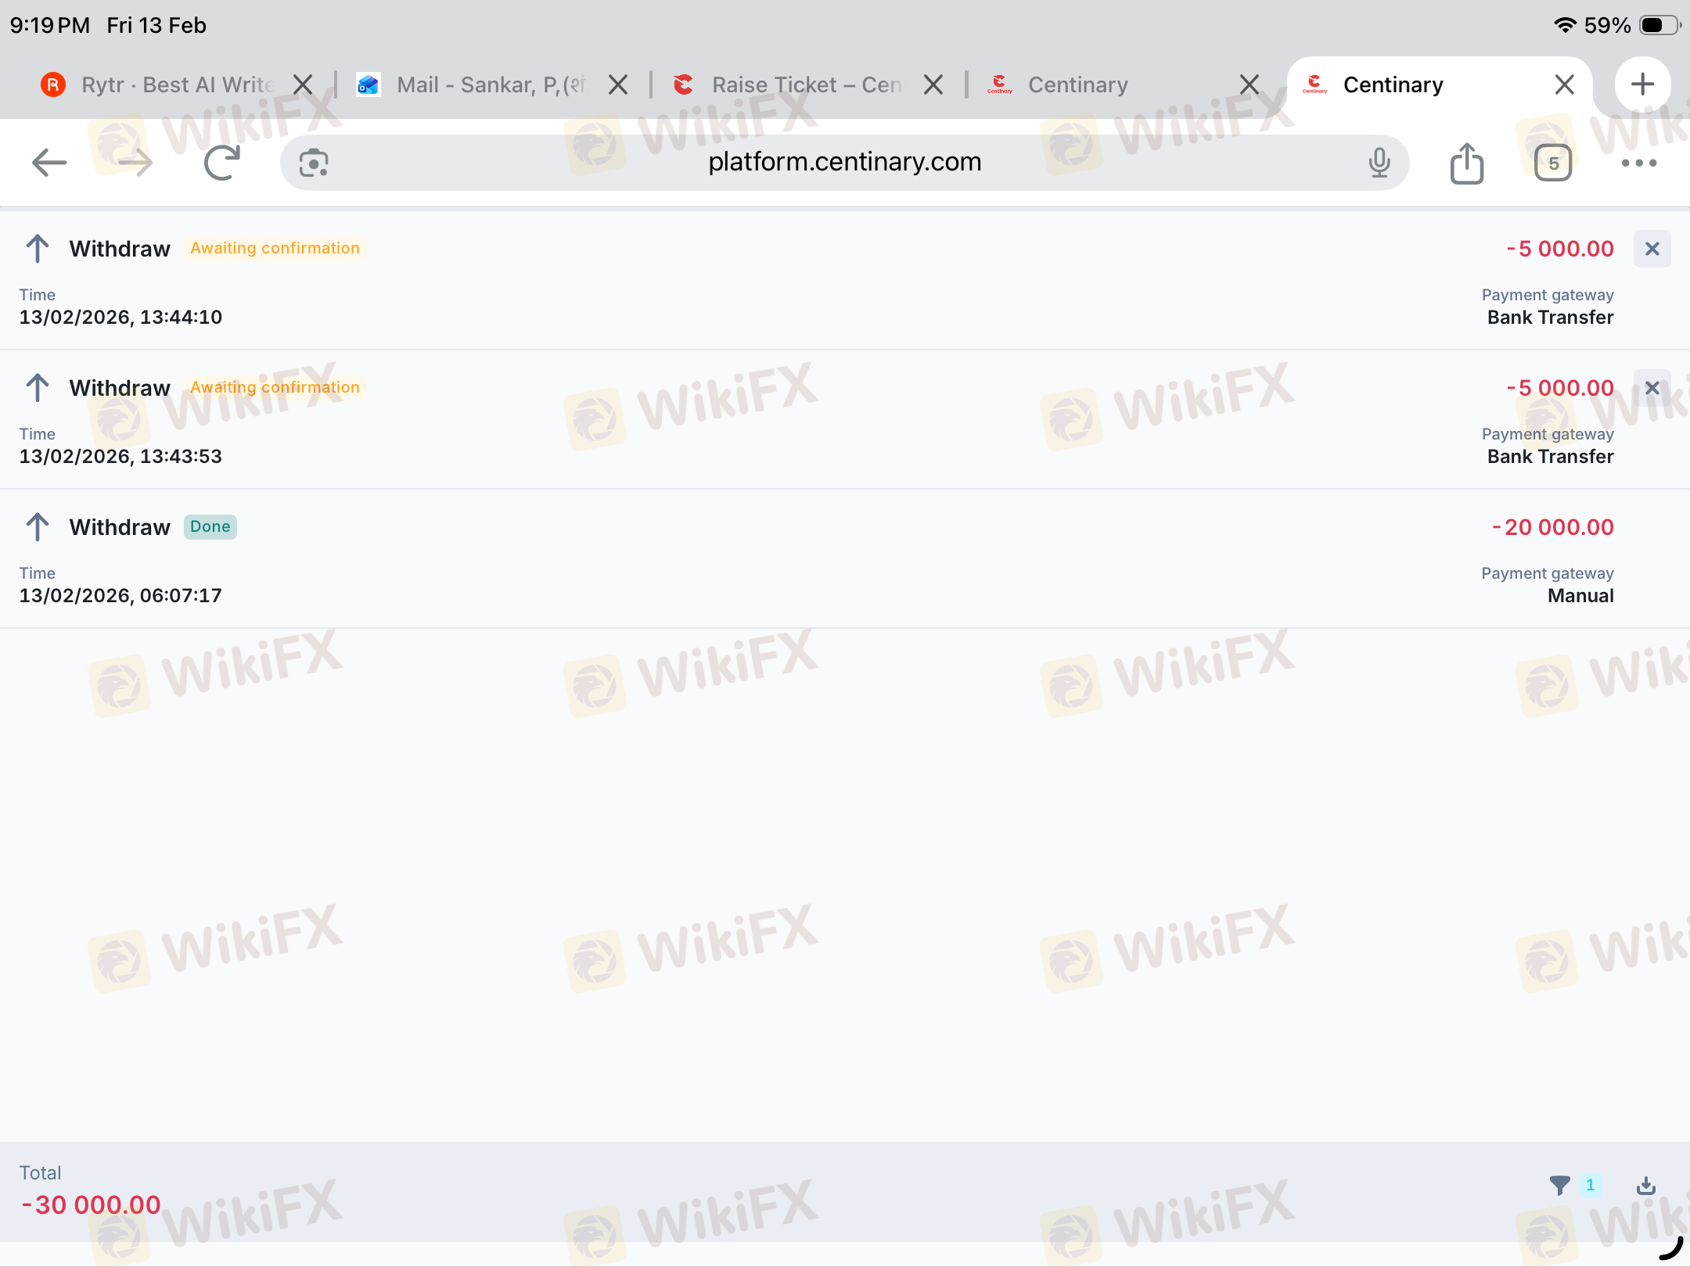Click the browser back arrow
The image size is (1690, 1267).
[49, 163]
